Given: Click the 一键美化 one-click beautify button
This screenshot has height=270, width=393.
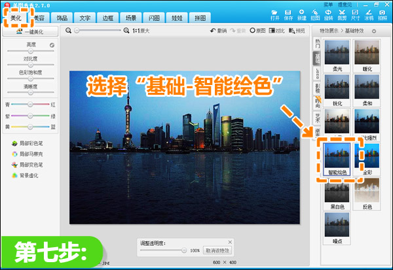Looking at the screenshot, I should coord(30,32).
